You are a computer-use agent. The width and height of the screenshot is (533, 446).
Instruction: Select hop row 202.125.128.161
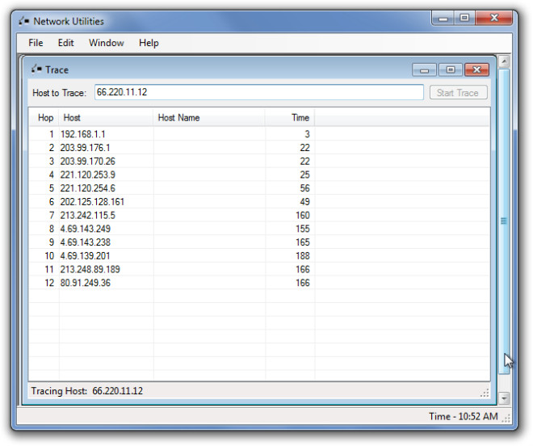[259, 202]
